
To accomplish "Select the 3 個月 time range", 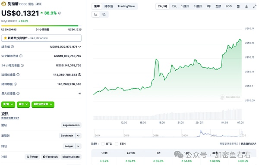I will point(198,6).
